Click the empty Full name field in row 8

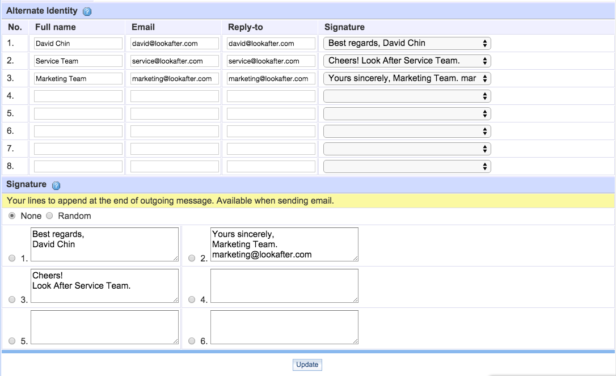[78, 167]
